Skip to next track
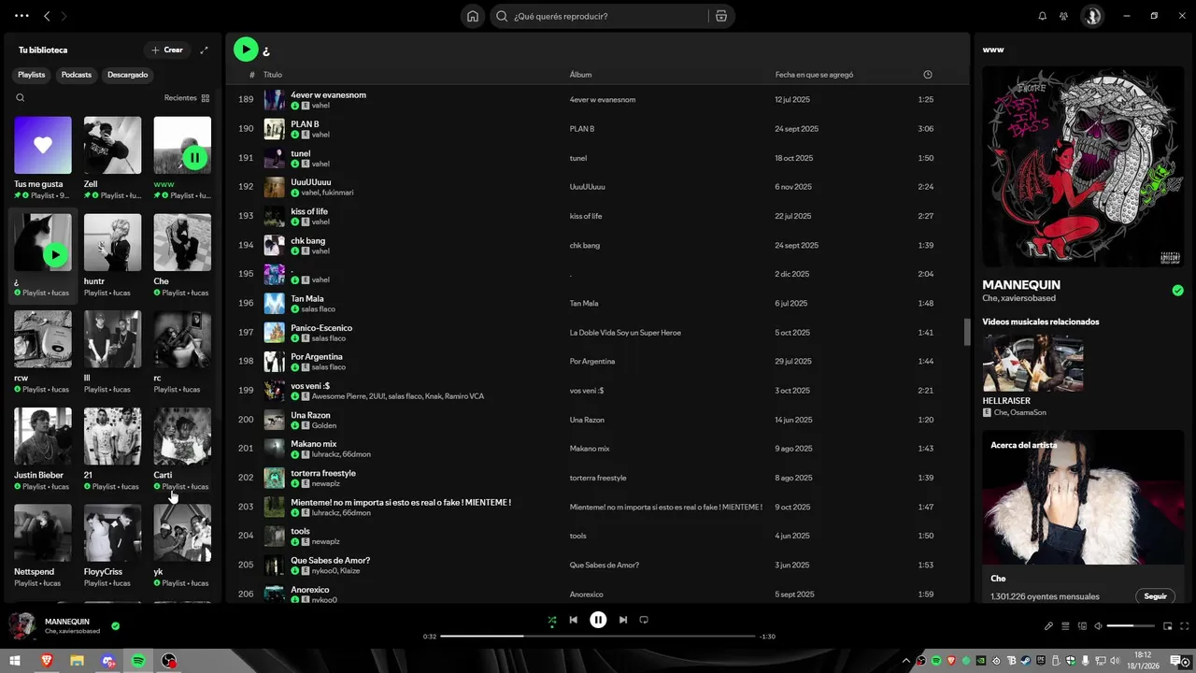This screenshot has width=1196, height=673. [623, 620]
